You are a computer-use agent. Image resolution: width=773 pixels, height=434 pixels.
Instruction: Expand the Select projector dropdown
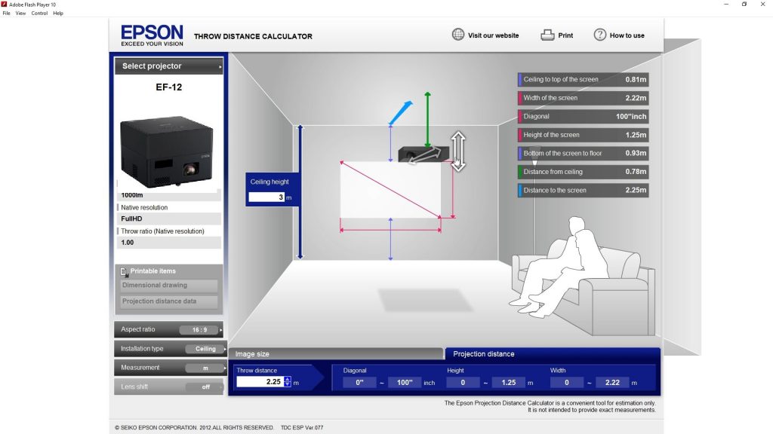168,66
